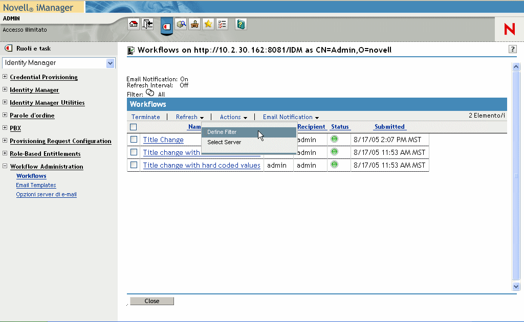Open View Objects magnifier icon
Image resolution: width=524 pixels, height=322 pixels.
181,24
